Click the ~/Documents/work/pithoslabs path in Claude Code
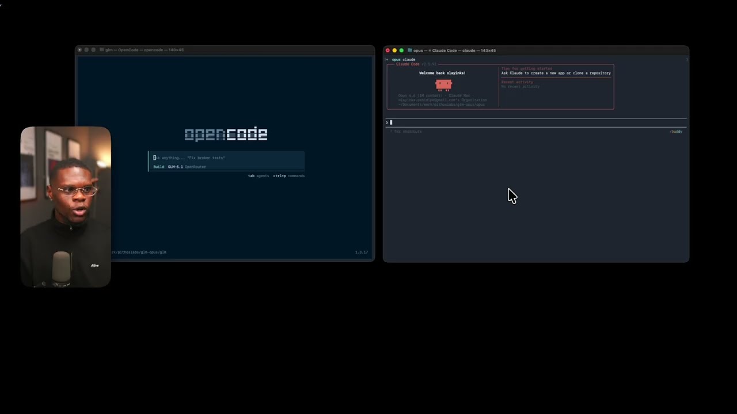 point(442,105)
